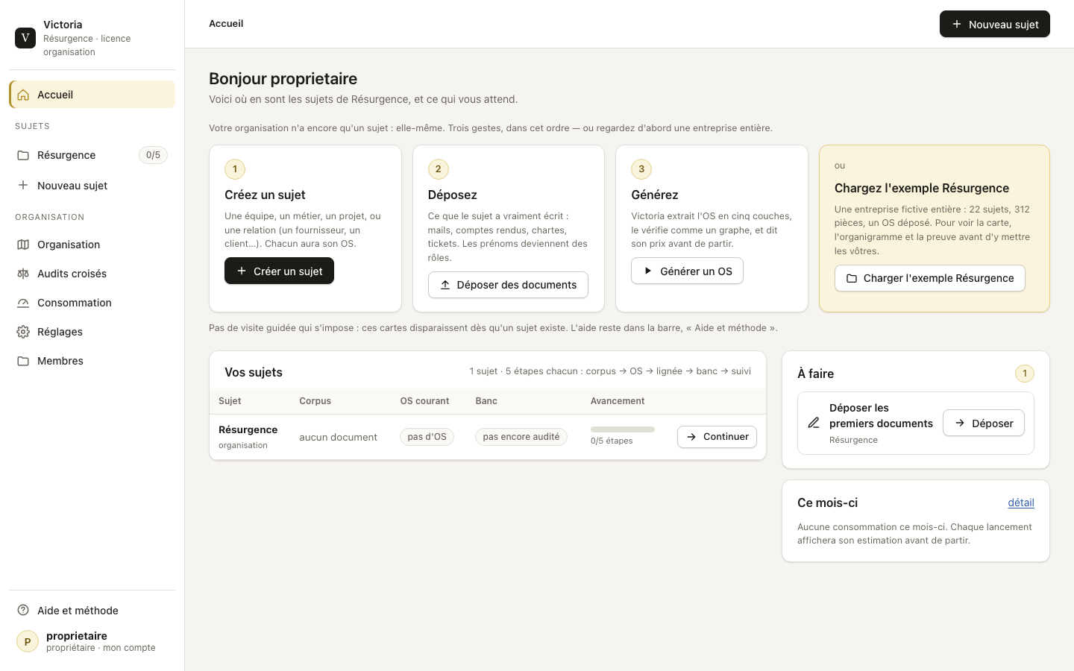Open the Organisation section

(92, 245)
